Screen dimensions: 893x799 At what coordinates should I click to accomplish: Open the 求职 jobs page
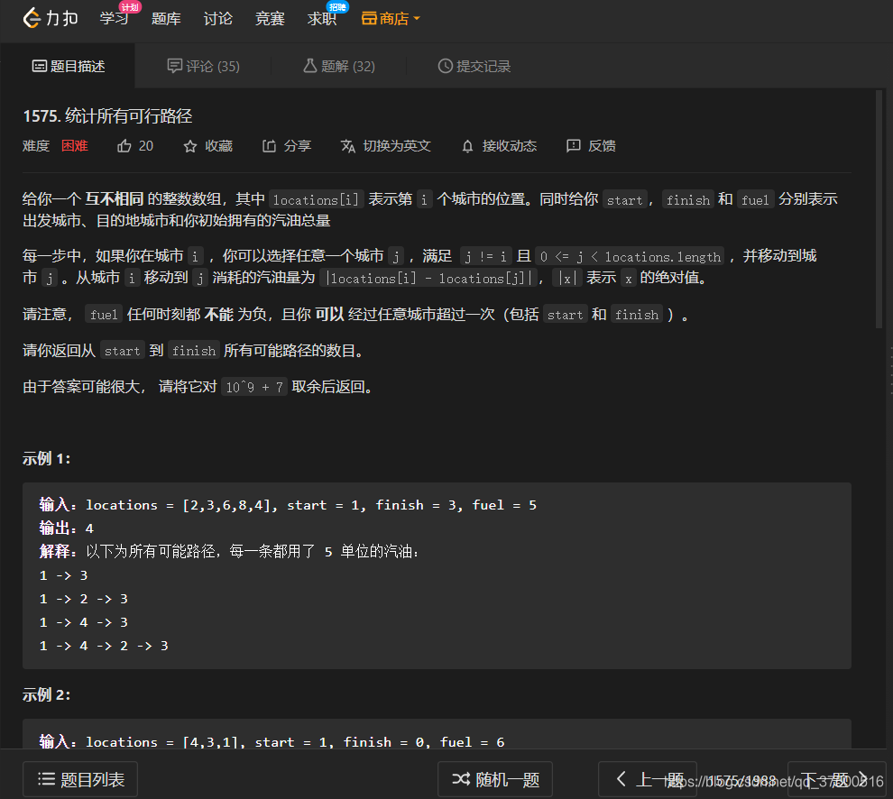click(x=322, y=19)
